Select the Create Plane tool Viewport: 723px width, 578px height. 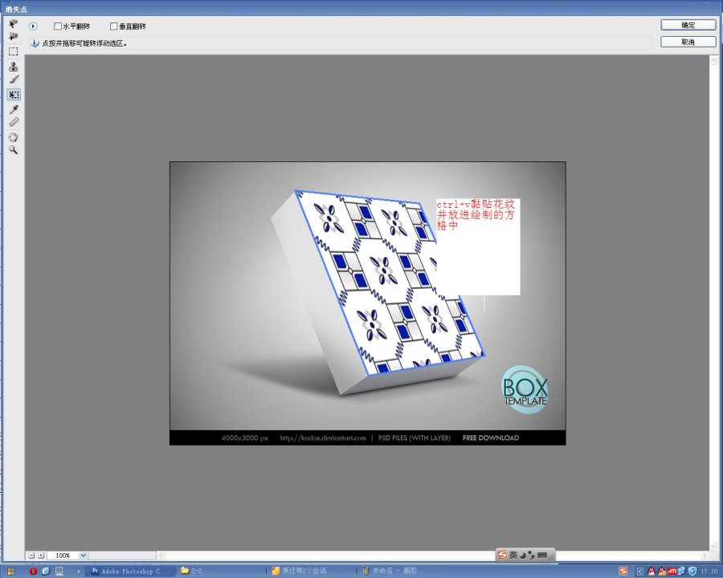pyautogui.click(x=14, y=36)
